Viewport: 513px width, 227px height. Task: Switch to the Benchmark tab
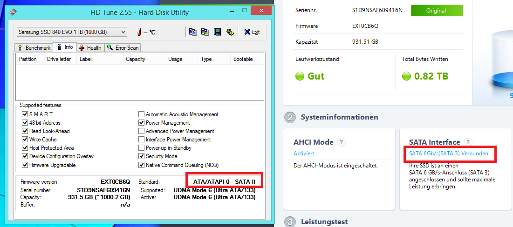[x=34, y=48]
